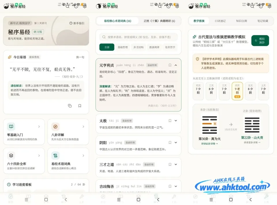This screenshot has height=205, width=277.
Task: Open the 知识自测 tab
Action: click(x=242, y=21)
